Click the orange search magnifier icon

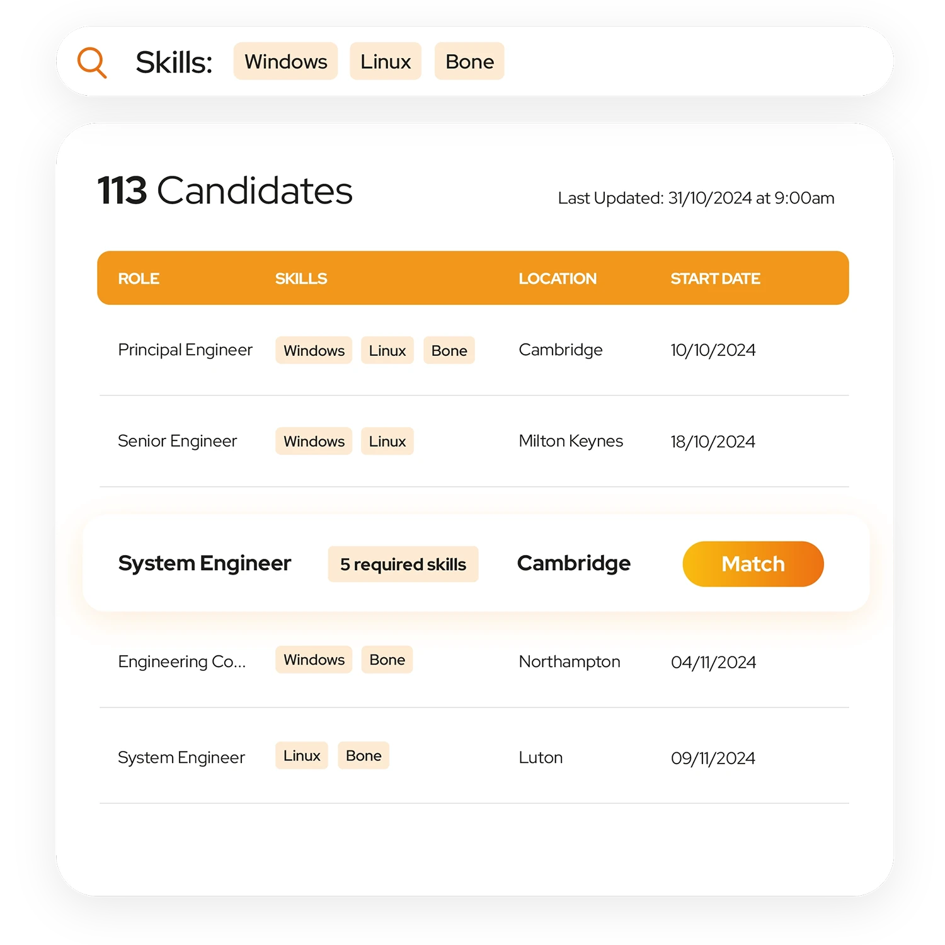(x=92, y=62)
